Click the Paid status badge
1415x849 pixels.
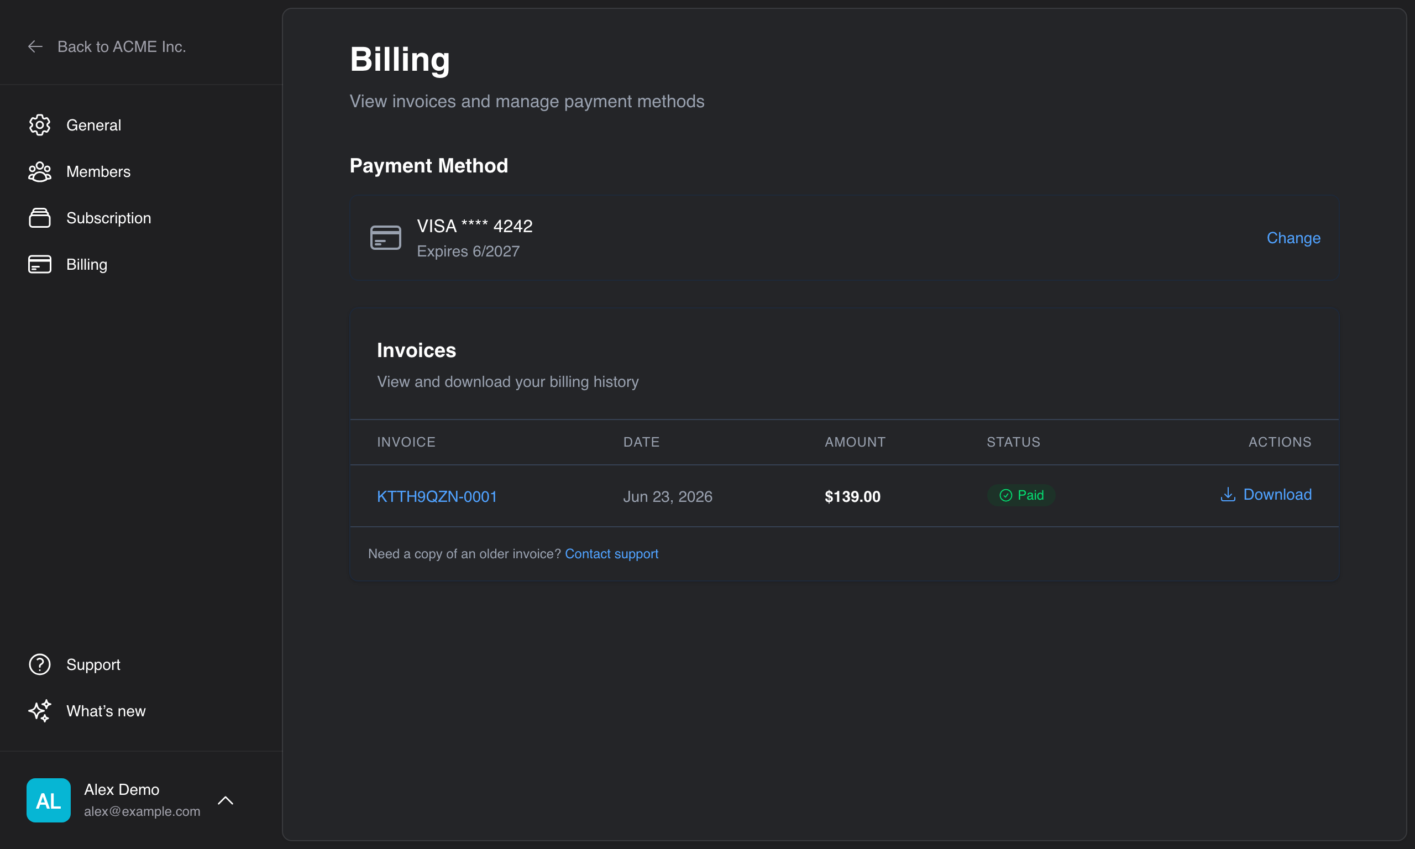(1021, 495)
